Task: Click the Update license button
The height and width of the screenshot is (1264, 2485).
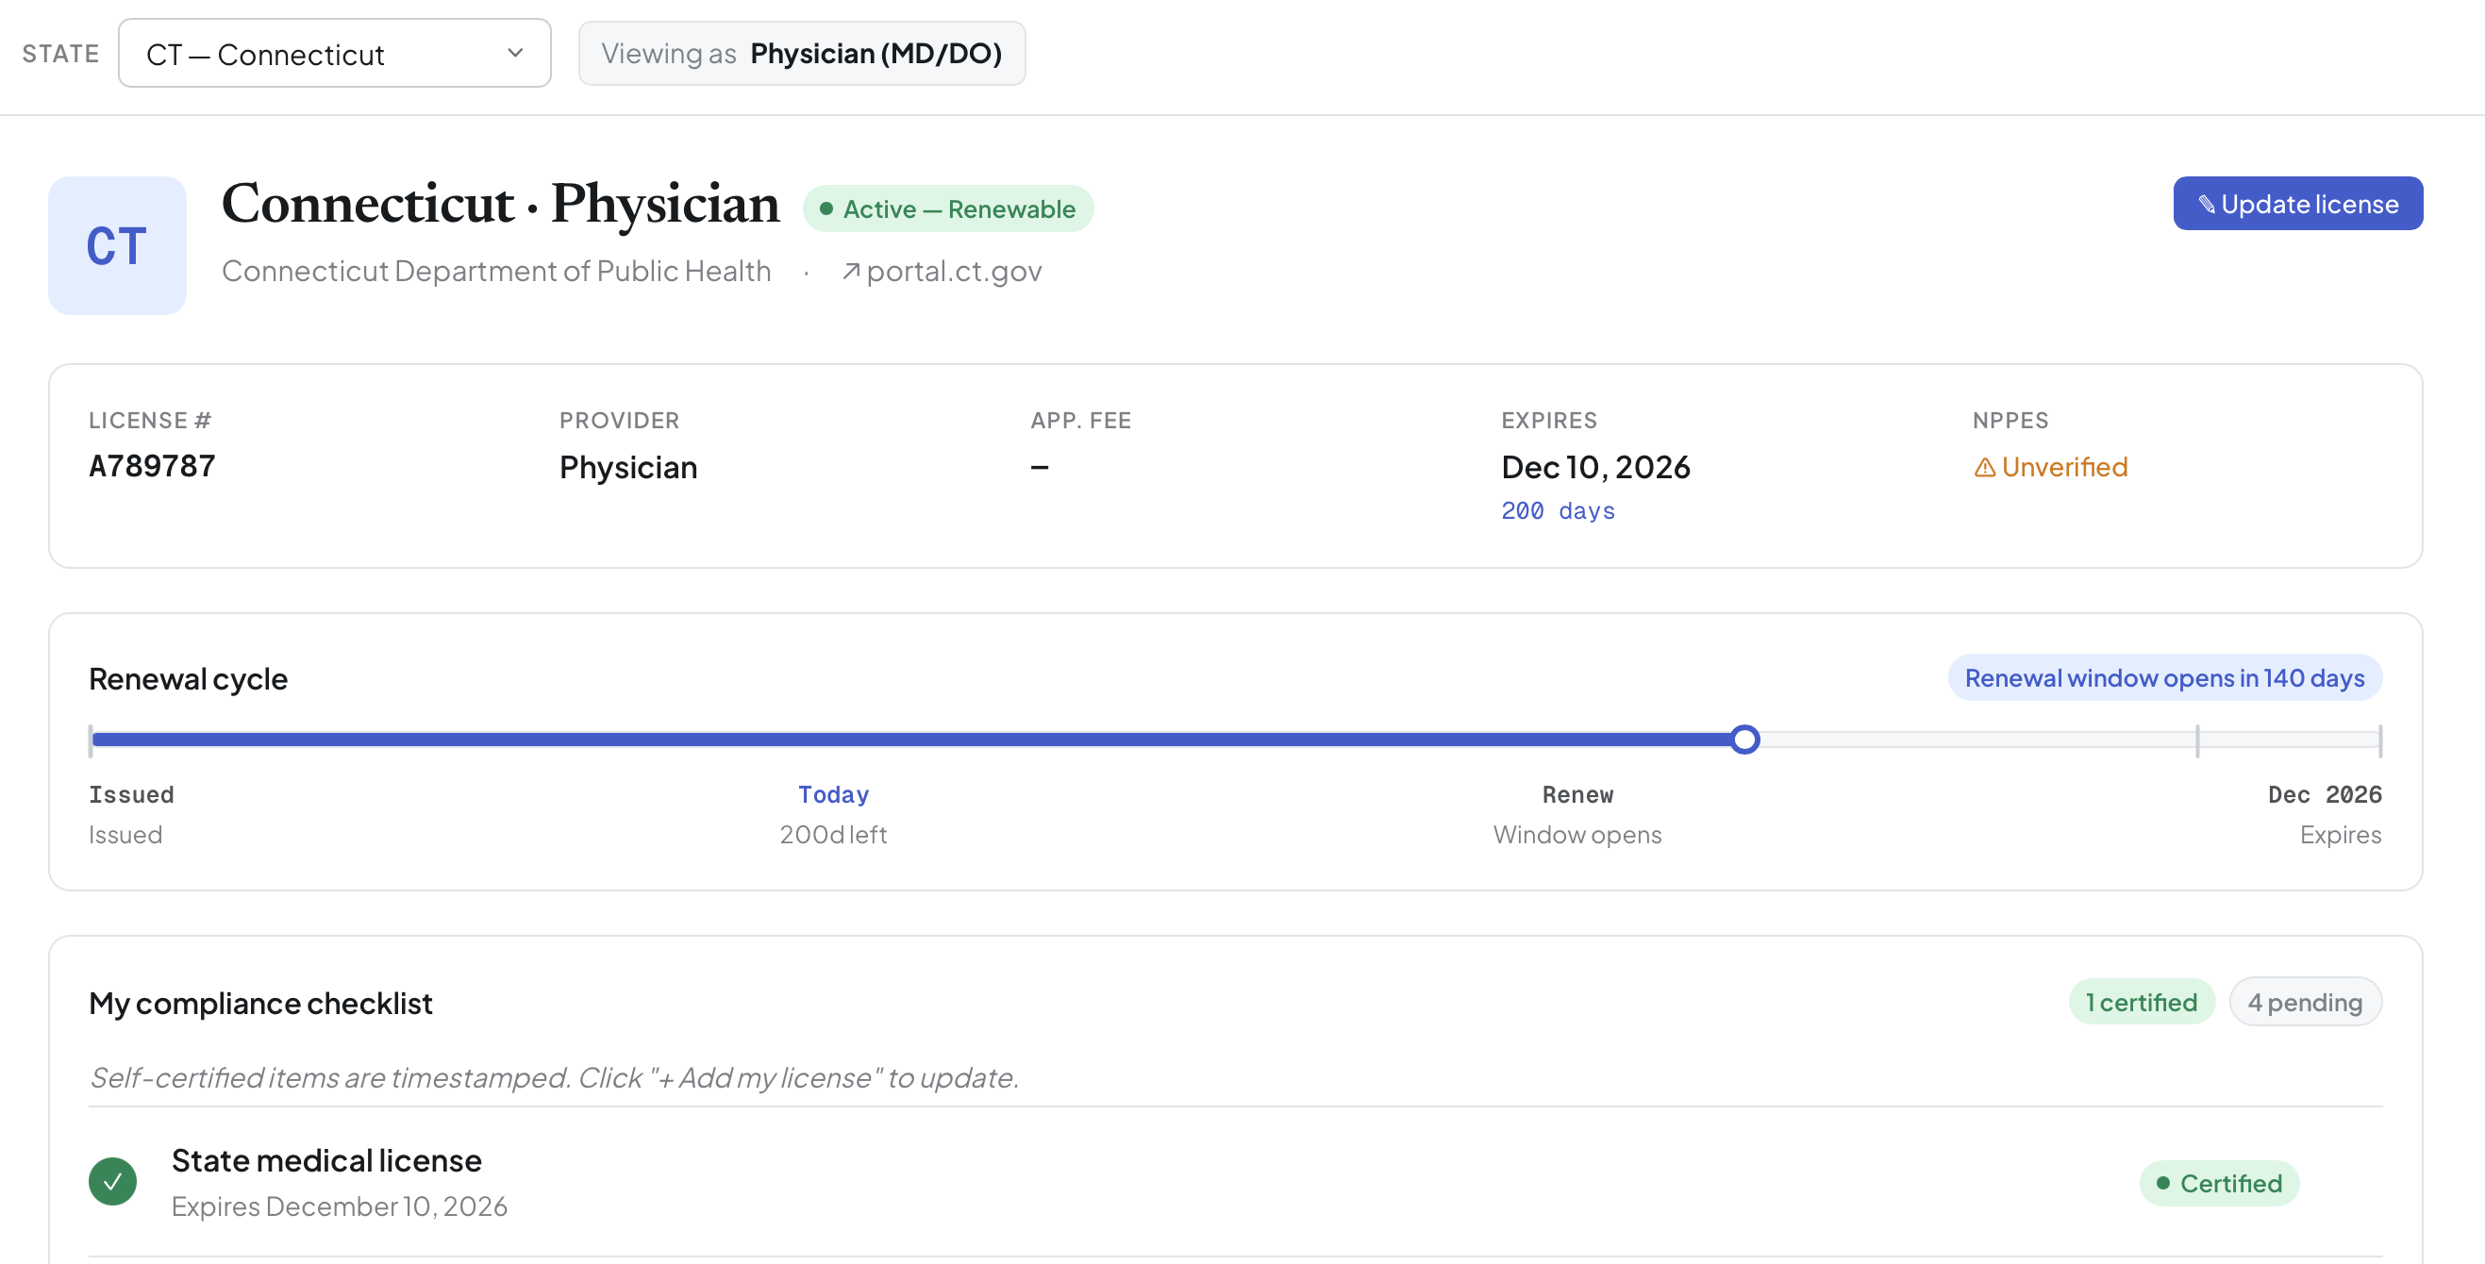Action: click(x=2297, y=204)
